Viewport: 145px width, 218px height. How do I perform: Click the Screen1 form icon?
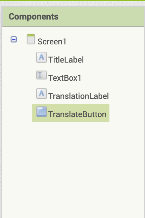point(31,39)
